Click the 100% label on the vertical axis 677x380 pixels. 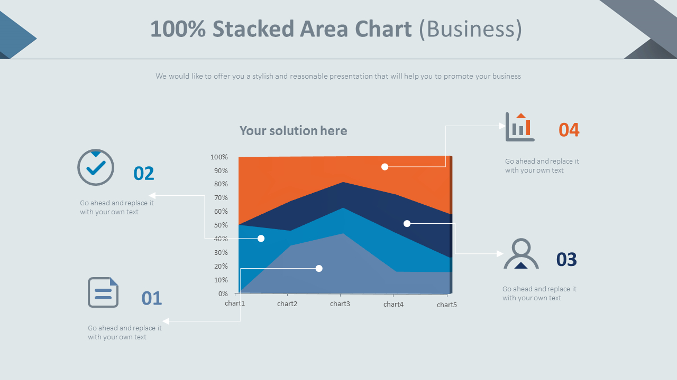point(219,157)
